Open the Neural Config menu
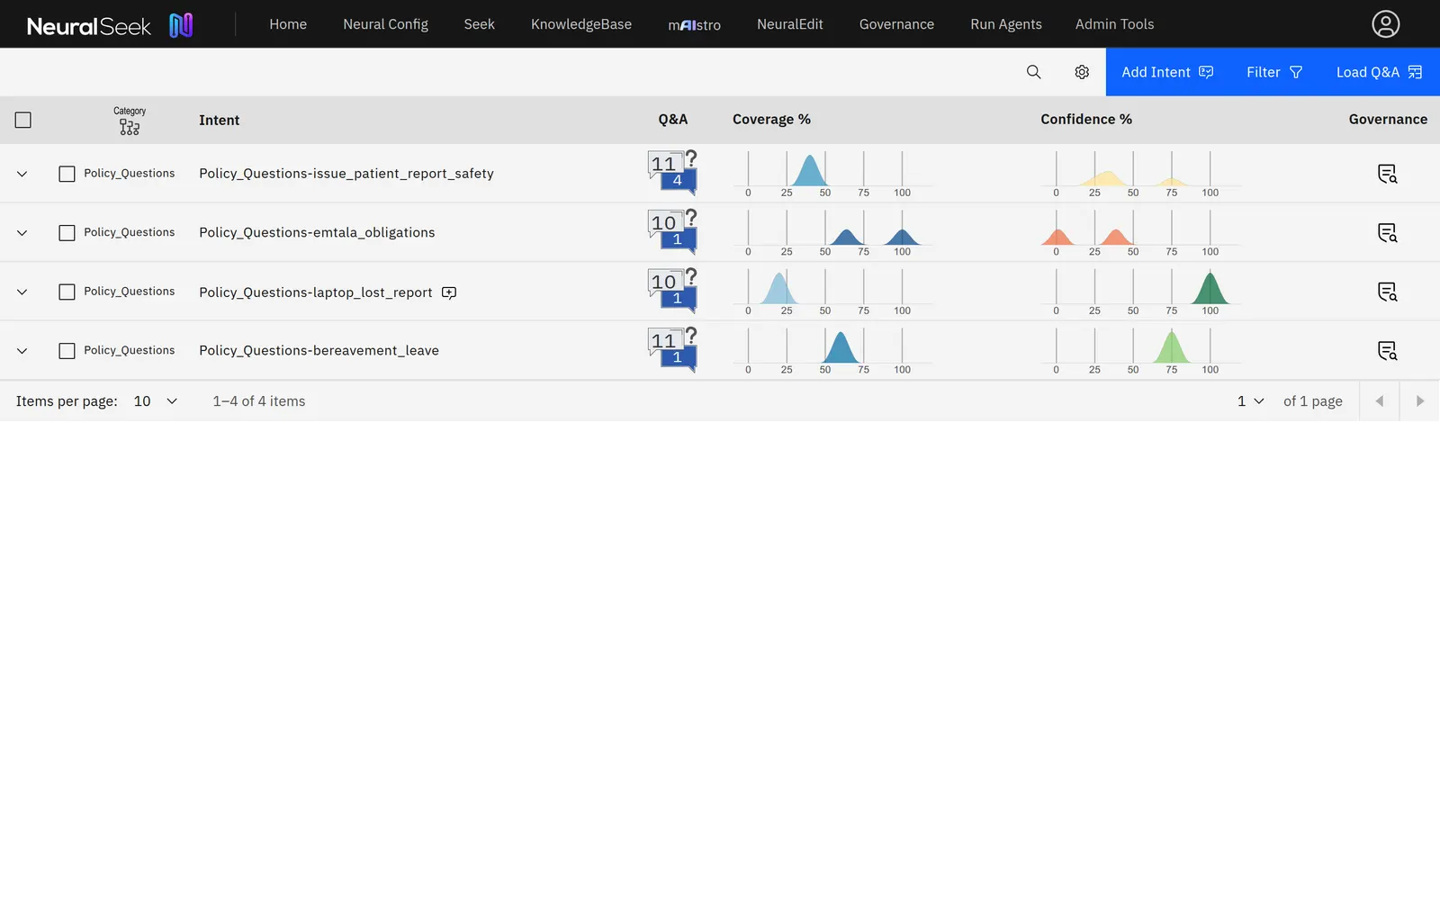The height and width of the screenshot is (900, 1440). tap(385, 24)
